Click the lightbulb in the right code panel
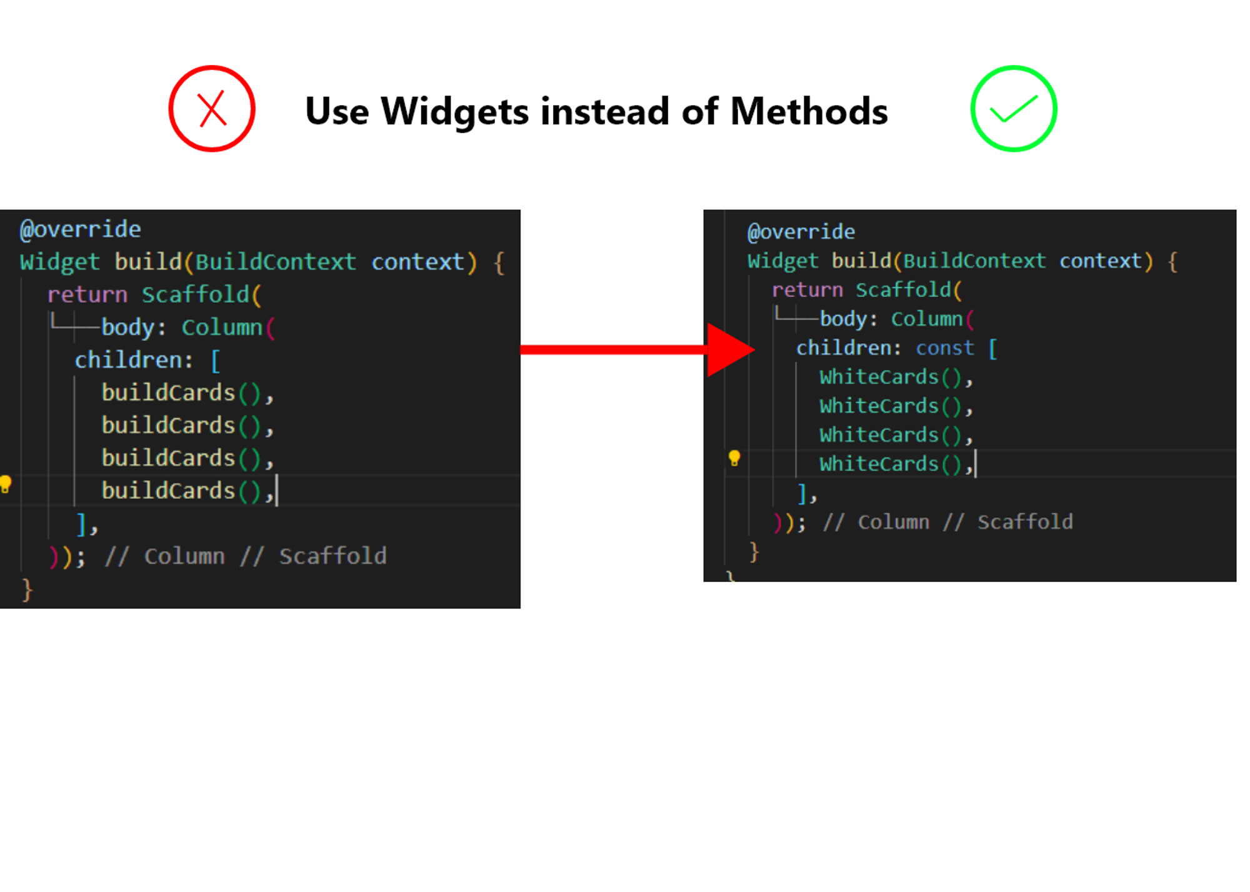Viewport: 1250px width, 892px height. tap(734, 458)
